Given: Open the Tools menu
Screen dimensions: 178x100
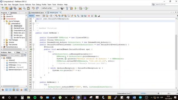Looking at the screenshot, I should (54, 4).
